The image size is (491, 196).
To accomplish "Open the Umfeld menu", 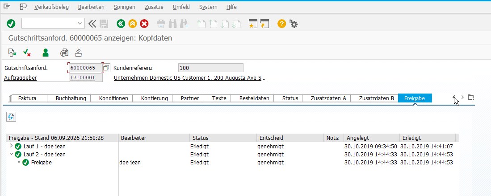I will (181, 7).
